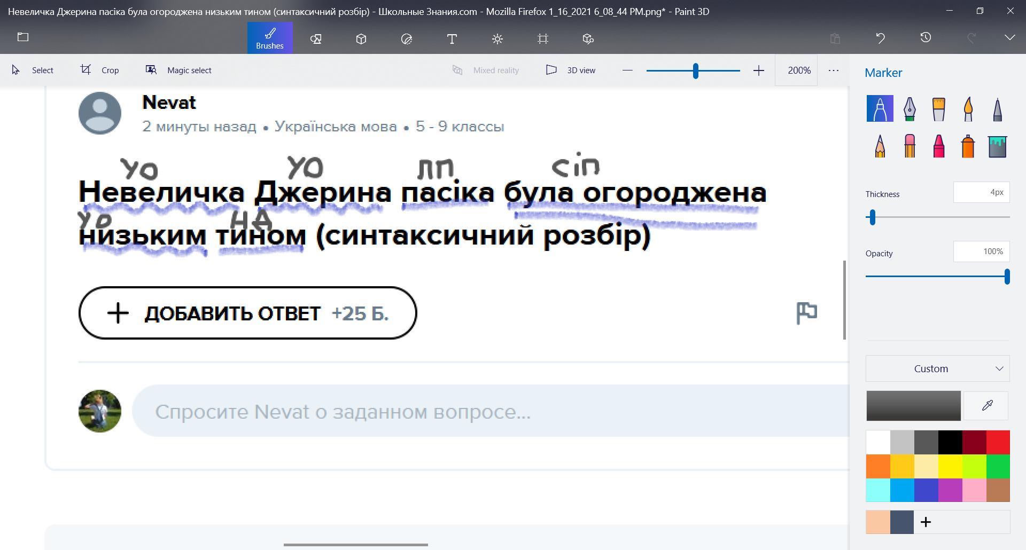Screen dimensions: 1026x550
Task: Click the Thickness value input field
Action: 981,192
